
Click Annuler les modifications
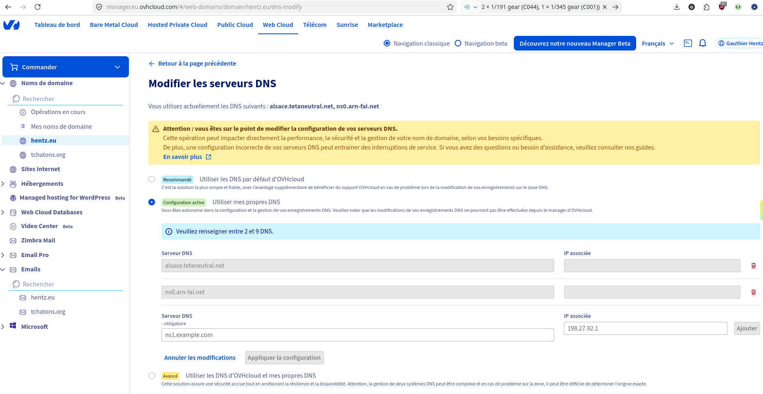[x=200, y=358]
